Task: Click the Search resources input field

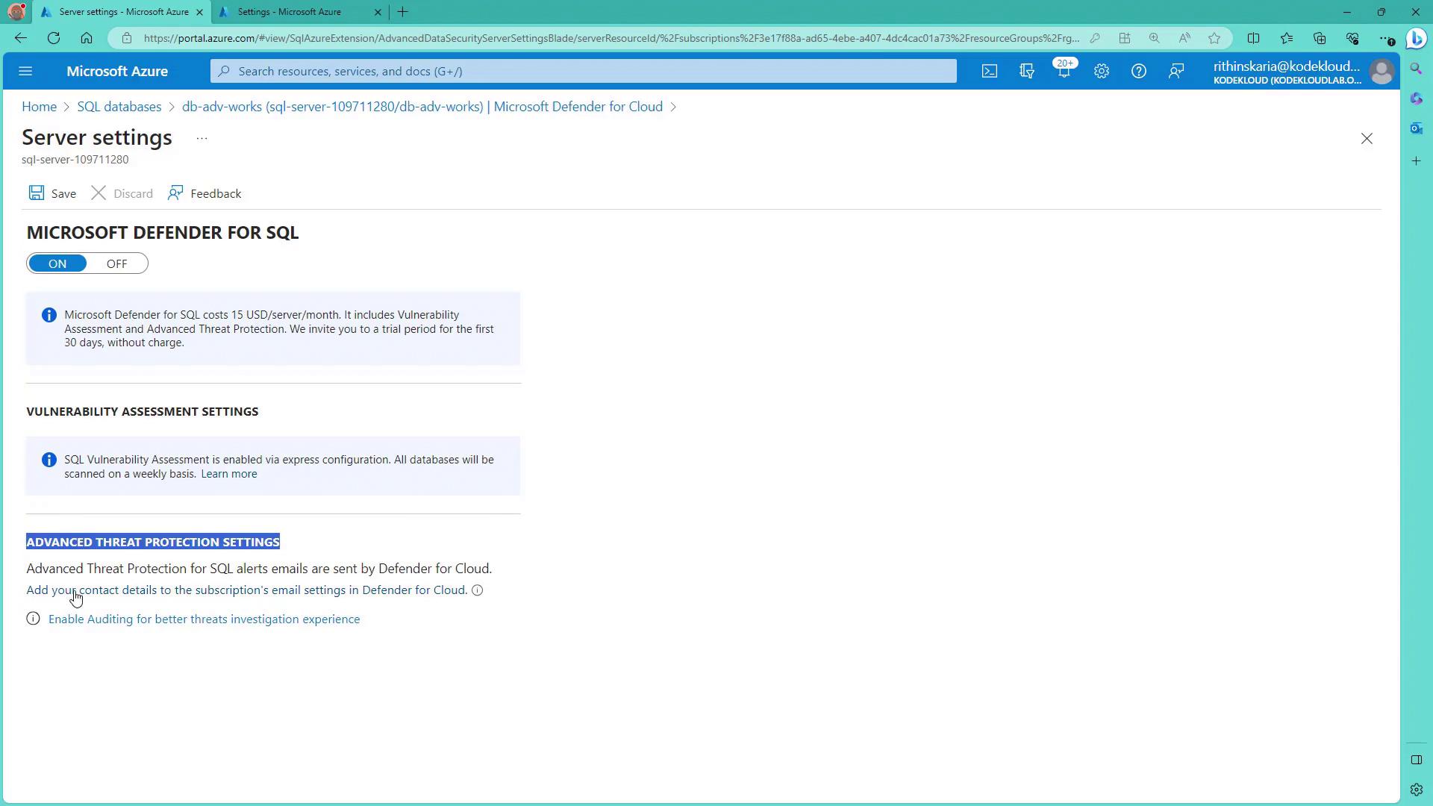Action: click(582, 71)
